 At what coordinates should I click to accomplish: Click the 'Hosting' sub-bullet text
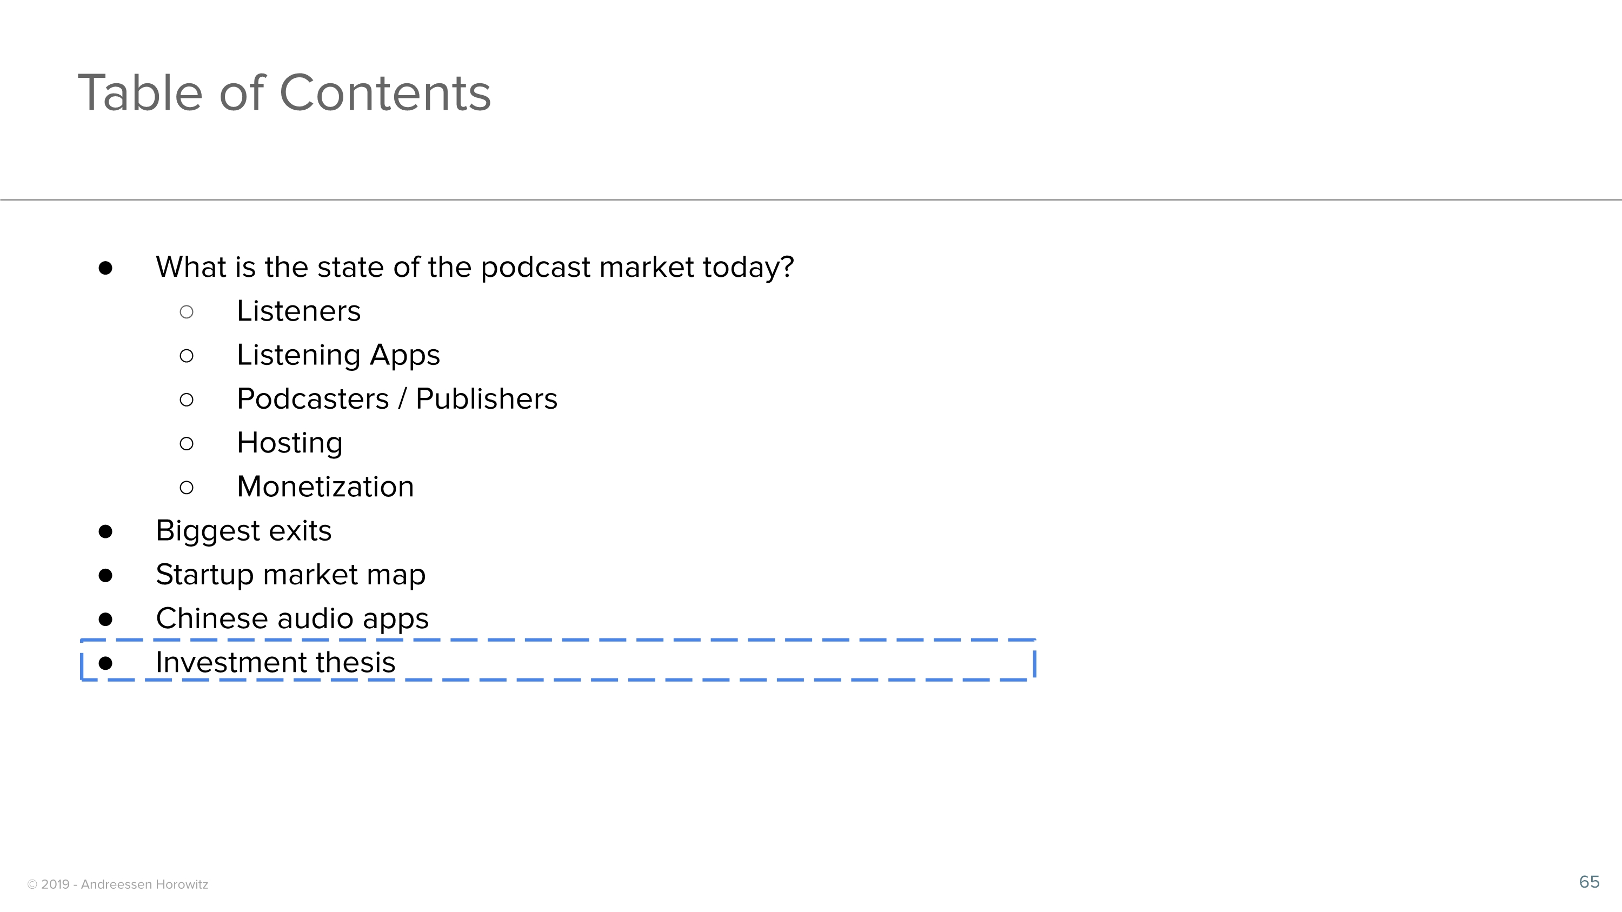[290, 443]
